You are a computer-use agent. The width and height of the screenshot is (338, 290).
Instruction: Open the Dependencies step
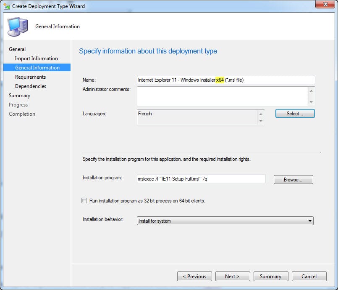pos(31,86)
